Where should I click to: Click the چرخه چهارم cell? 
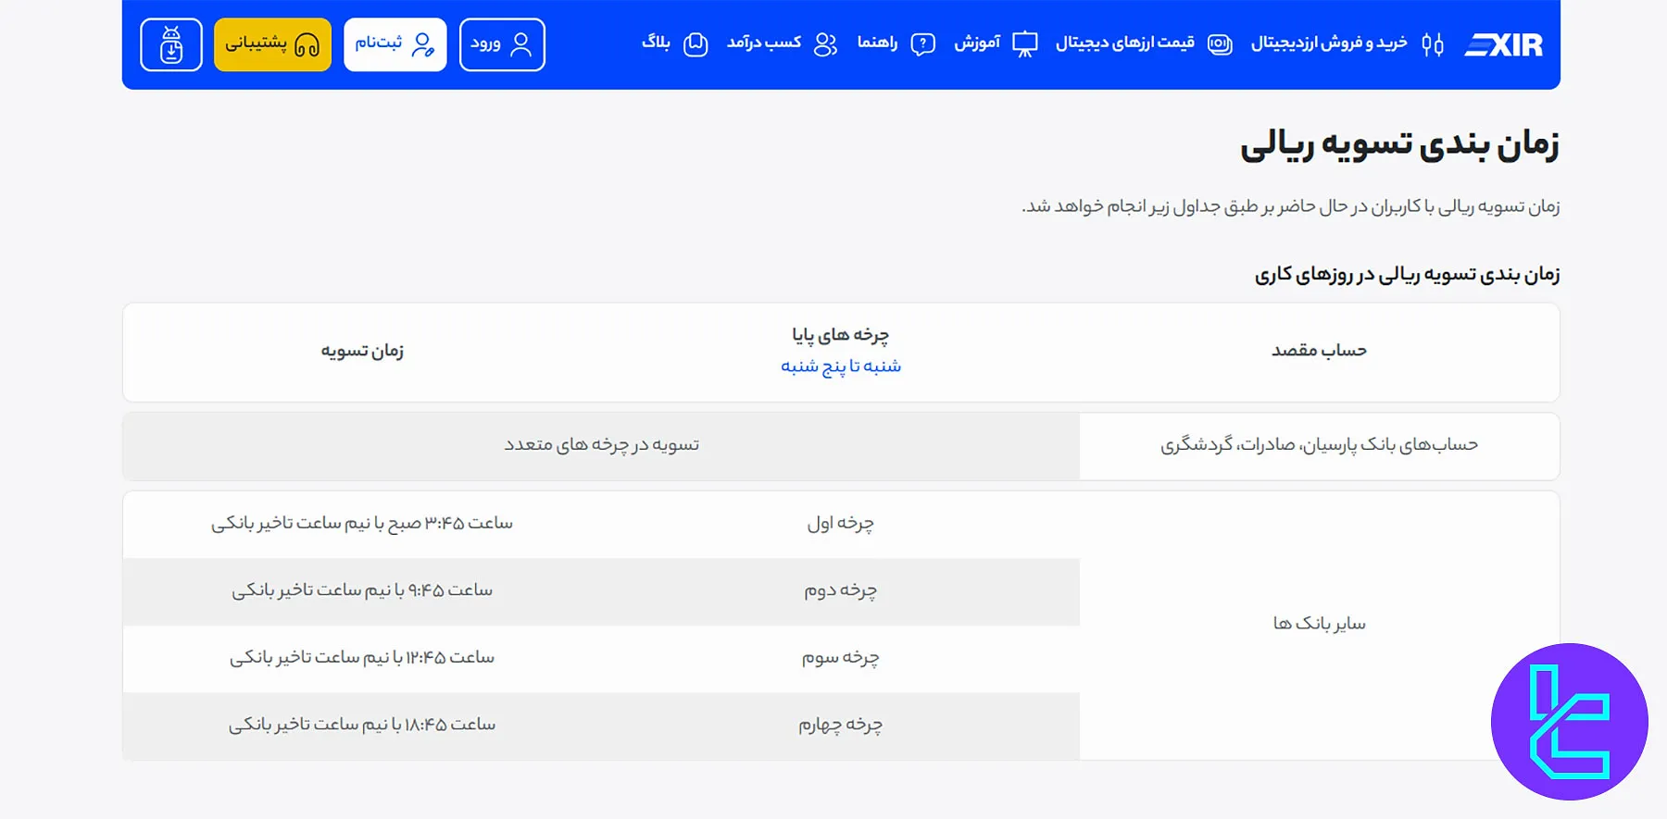tap(841, 726)
